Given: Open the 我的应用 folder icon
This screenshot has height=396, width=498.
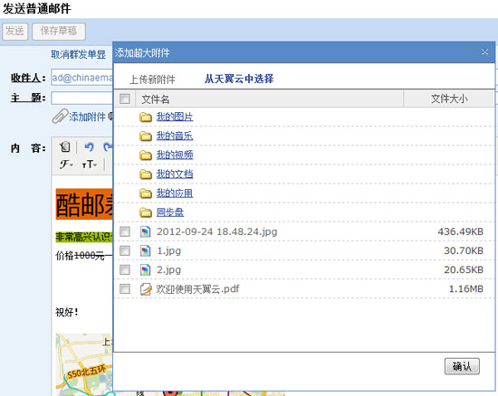Looking at the screenshot, I should [146, 193].
